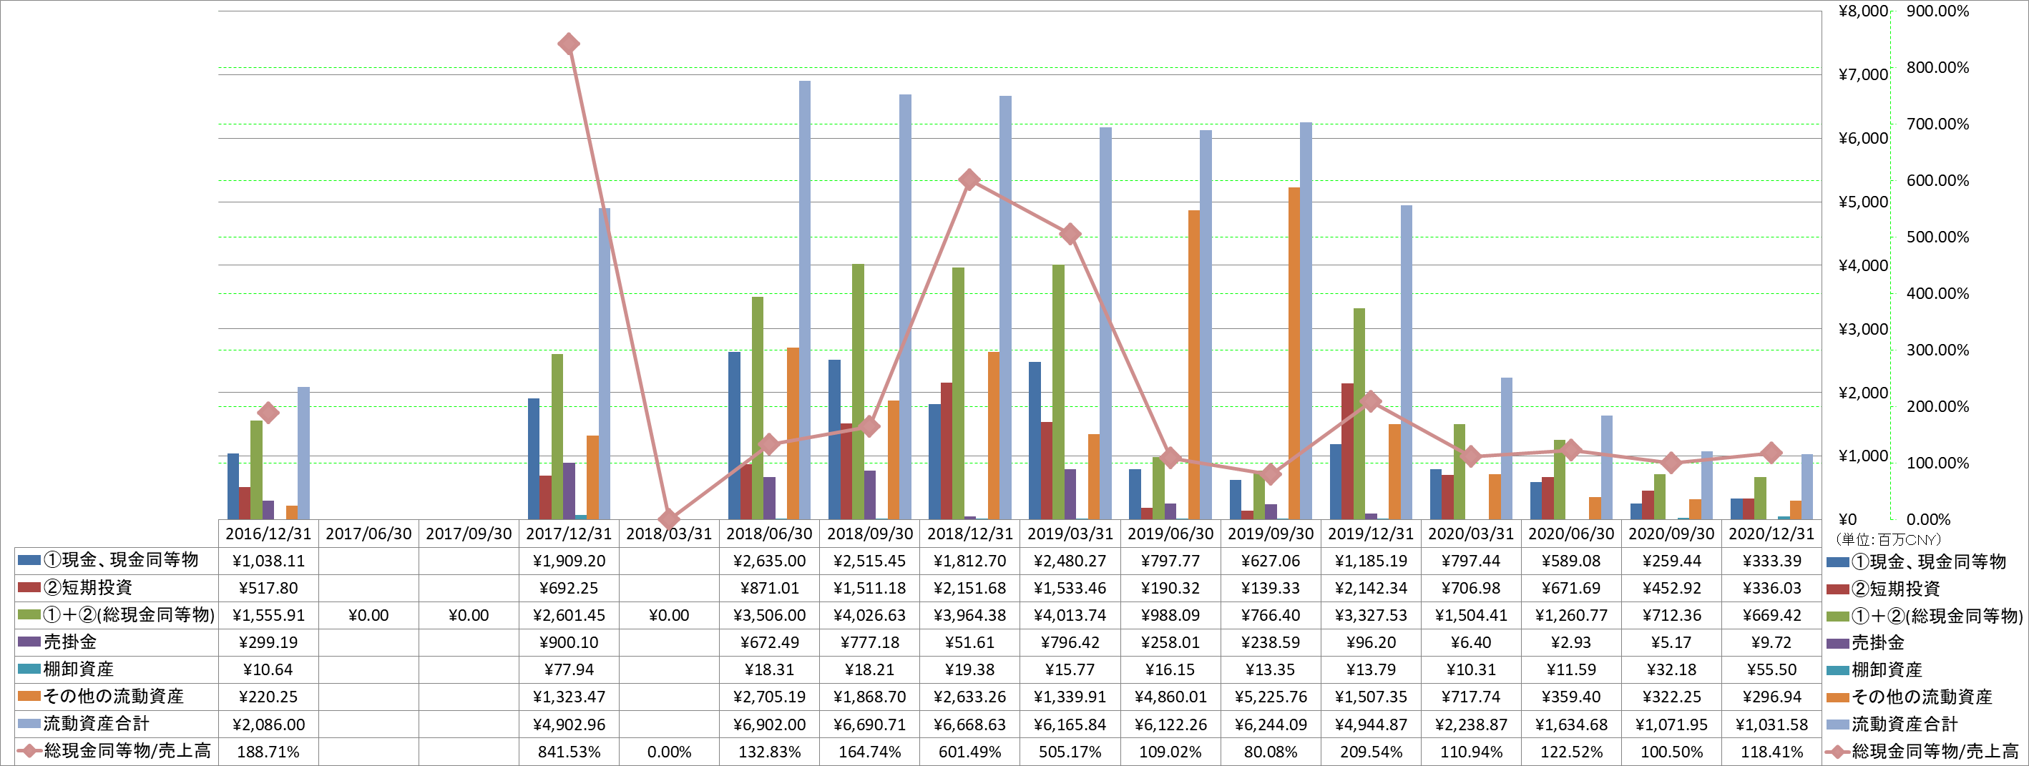
Task: Click cell value 80.08%
Action: tap(1271, 752)
